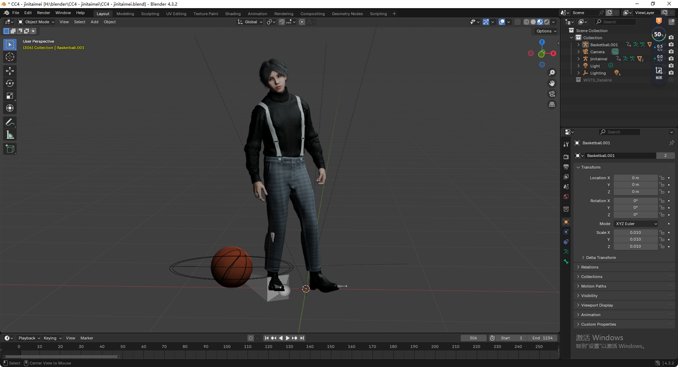
Task: Toggle X-ray mode in viewport header
Action: pyautogui.click(x=518, y=22)
